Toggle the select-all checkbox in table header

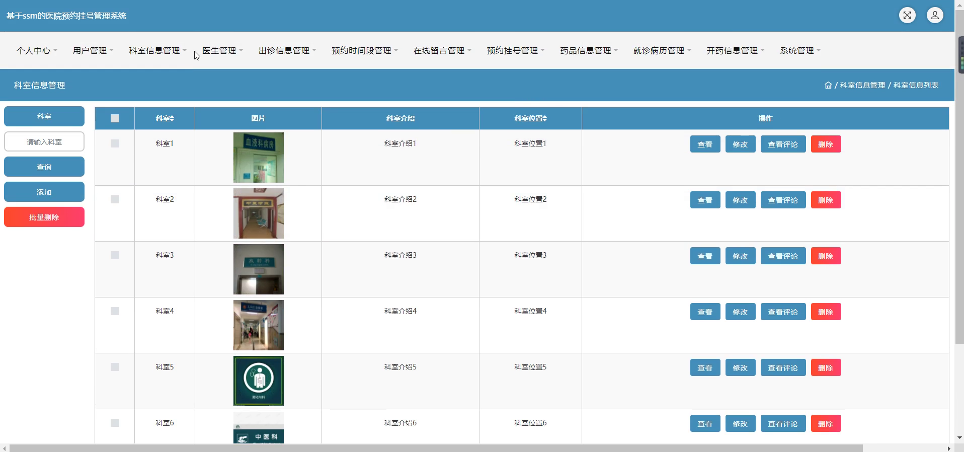click(x=115, y=118)
